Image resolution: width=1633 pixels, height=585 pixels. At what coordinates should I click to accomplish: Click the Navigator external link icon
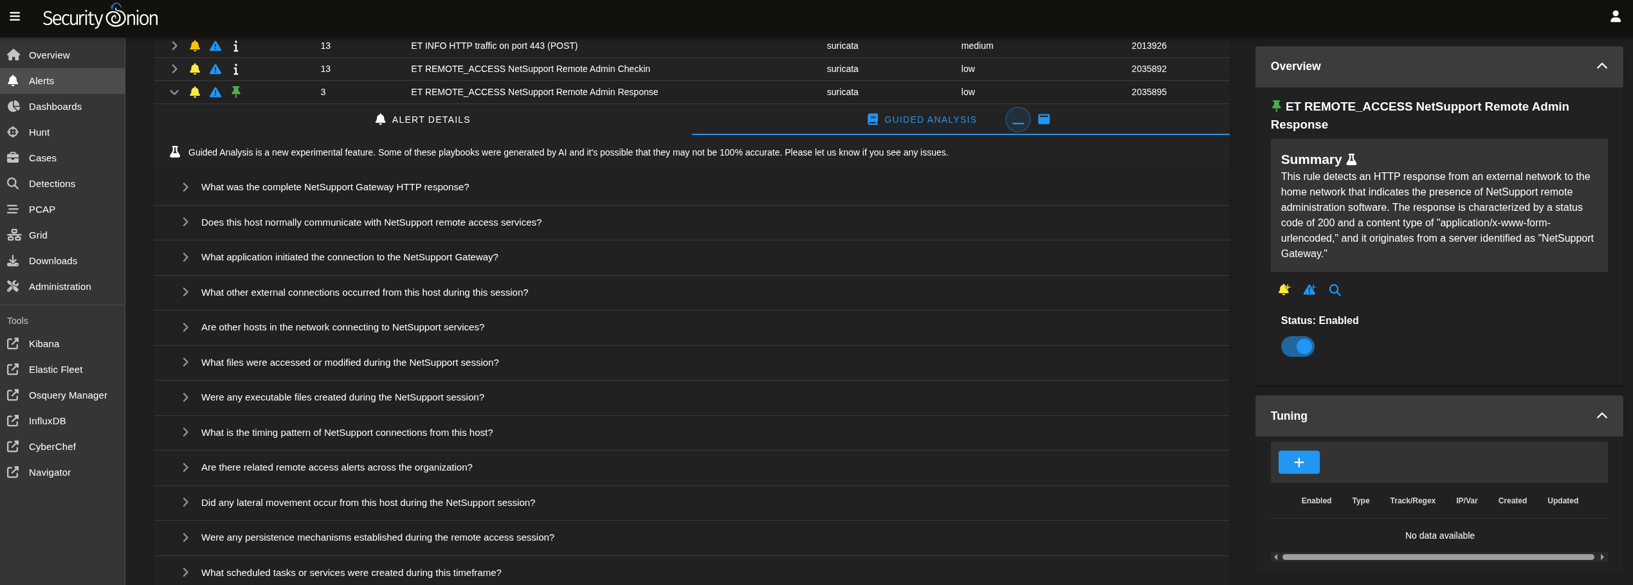pyautogui.click(x=13, y=472)
